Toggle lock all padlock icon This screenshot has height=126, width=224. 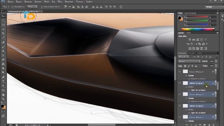click(x=196, y=66)
